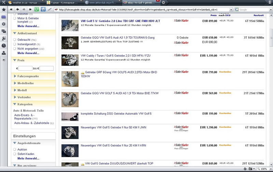Switch to the weather.in.ua tab
Image resolution: width=273 pixels, height=172 pixels.
pos(26,3)
